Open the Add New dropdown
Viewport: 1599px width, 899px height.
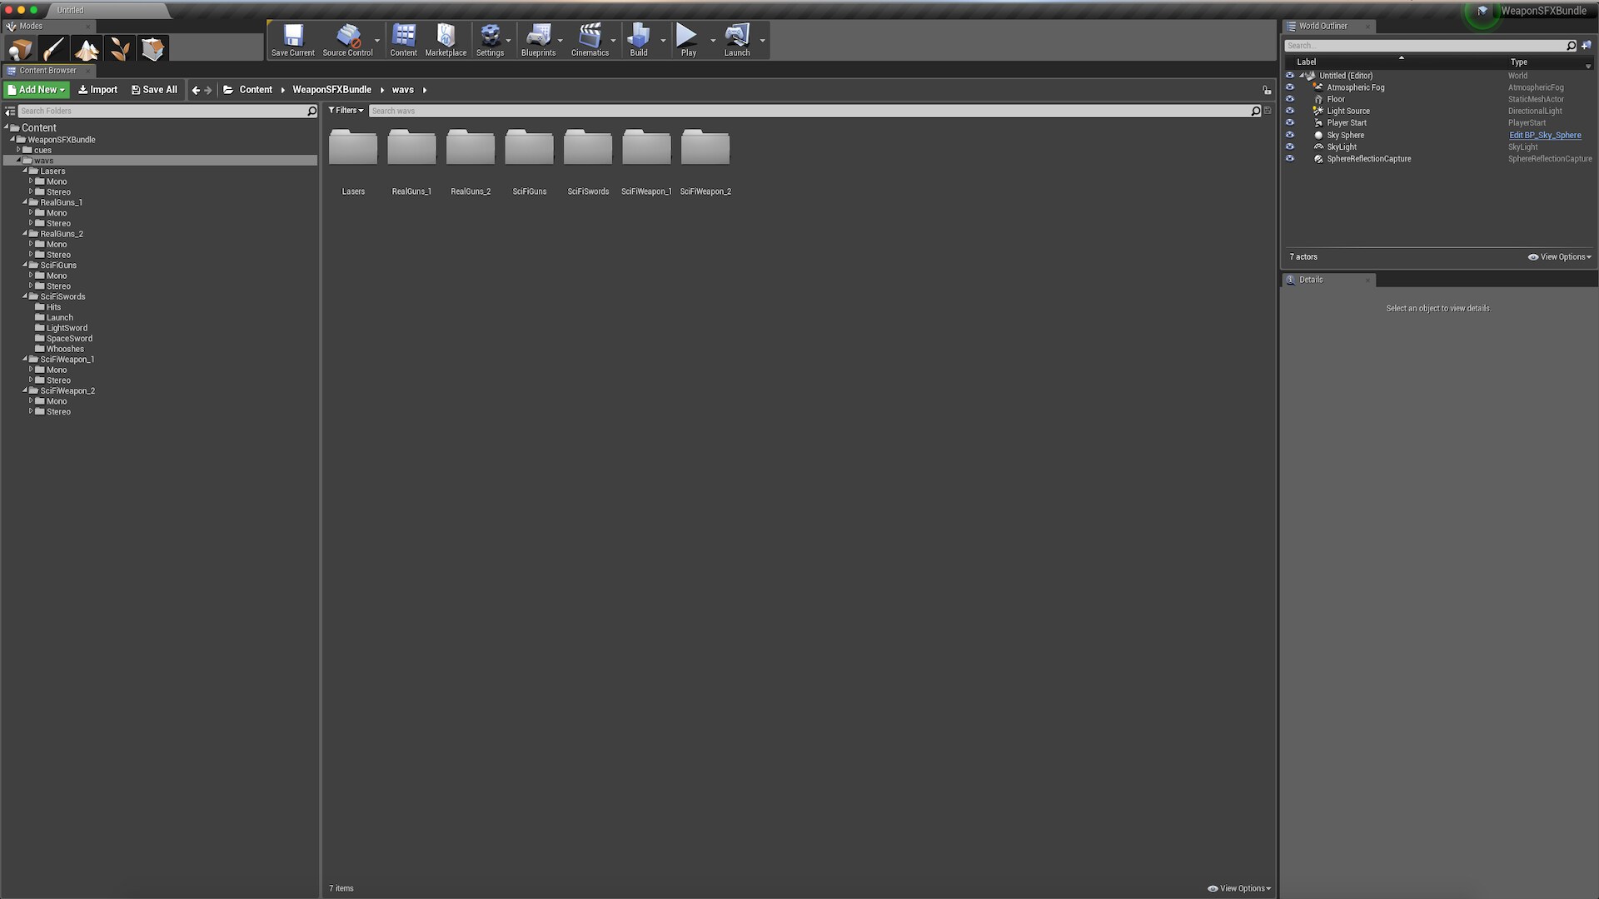pyautogui.click(x=37, y=90)
